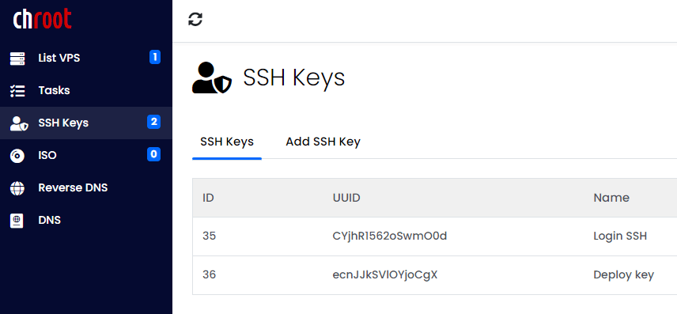Click the SSH Keys sidebar user-shield icon
This screenshot has height=314, width=677.
[19, 123]
